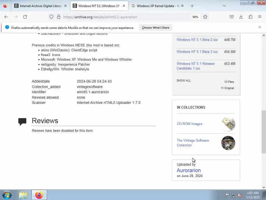Close the Internet Archive Digital Library tab
Viewport: 266px width, 200px height.
(65, 6)
